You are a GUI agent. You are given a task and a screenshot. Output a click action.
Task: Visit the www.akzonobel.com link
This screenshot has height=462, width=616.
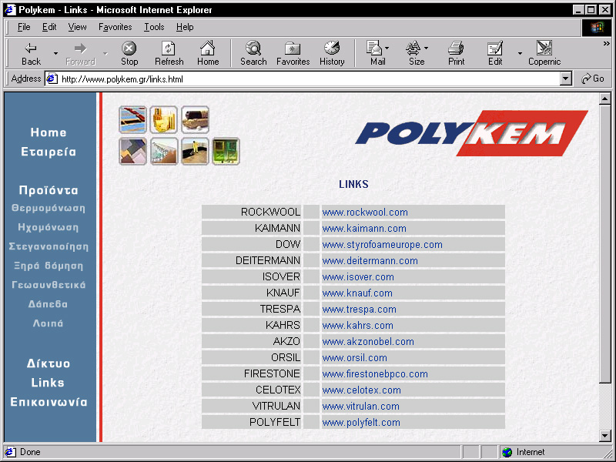tap(368, 342)
